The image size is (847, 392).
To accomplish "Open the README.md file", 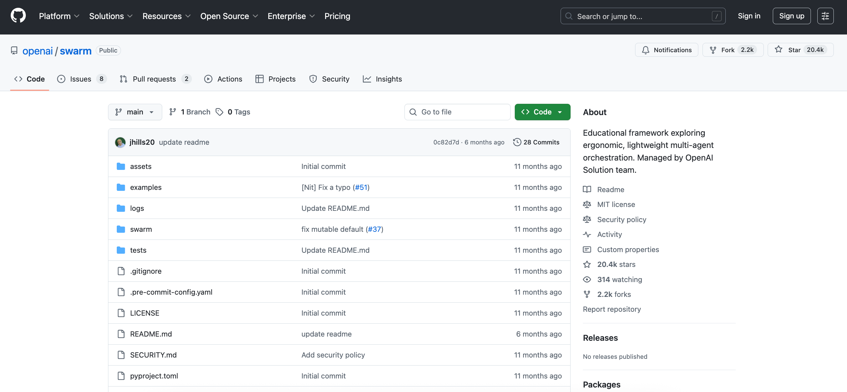I will pos(151,334).
